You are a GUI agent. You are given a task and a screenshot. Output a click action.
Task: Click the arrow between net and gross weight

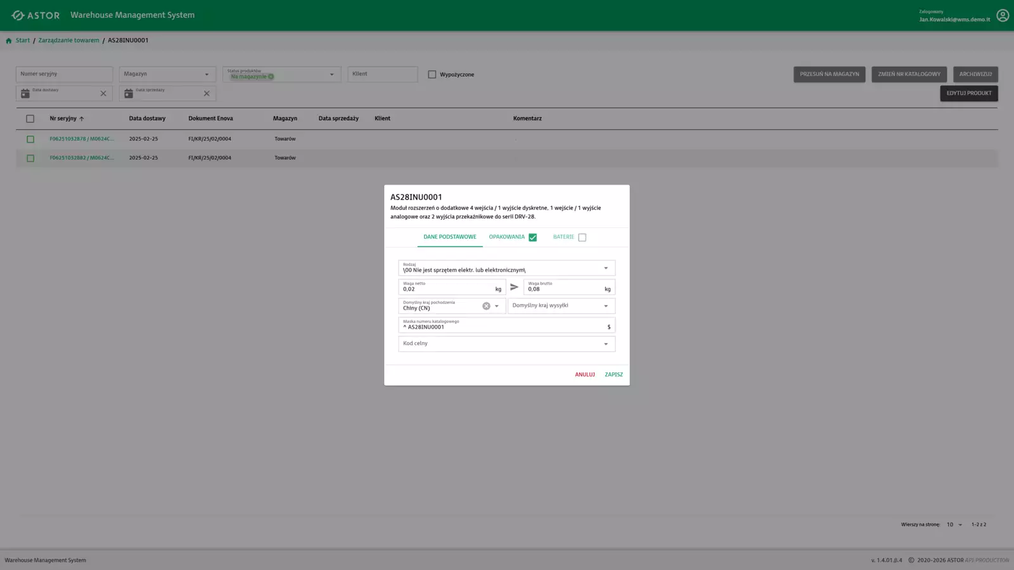(x=514, y=287)
